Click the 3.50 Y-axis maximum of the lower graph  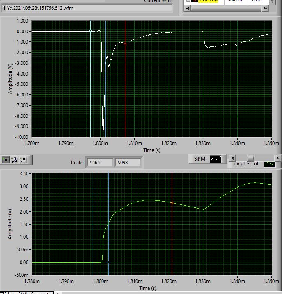(x=24, y=173)
